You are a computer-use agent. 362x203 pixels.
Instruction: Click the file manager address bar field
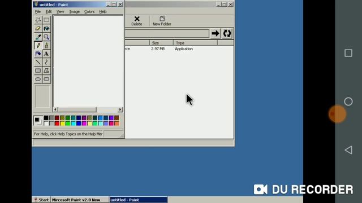click(167, 33)
